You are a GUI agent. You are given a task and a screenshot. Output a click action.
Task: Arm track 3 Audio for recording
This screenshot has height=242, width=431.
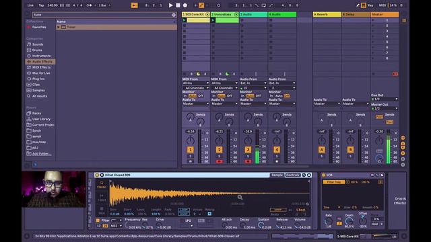[x=248, y=161]
